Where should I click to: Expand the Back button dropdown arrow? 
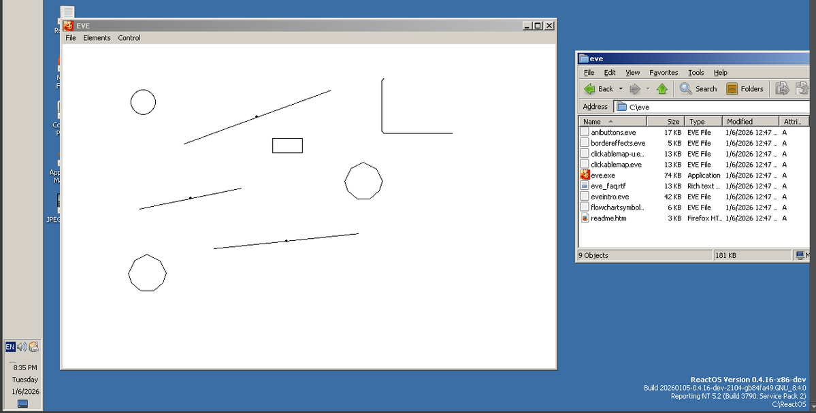click(x=621, y=88)
